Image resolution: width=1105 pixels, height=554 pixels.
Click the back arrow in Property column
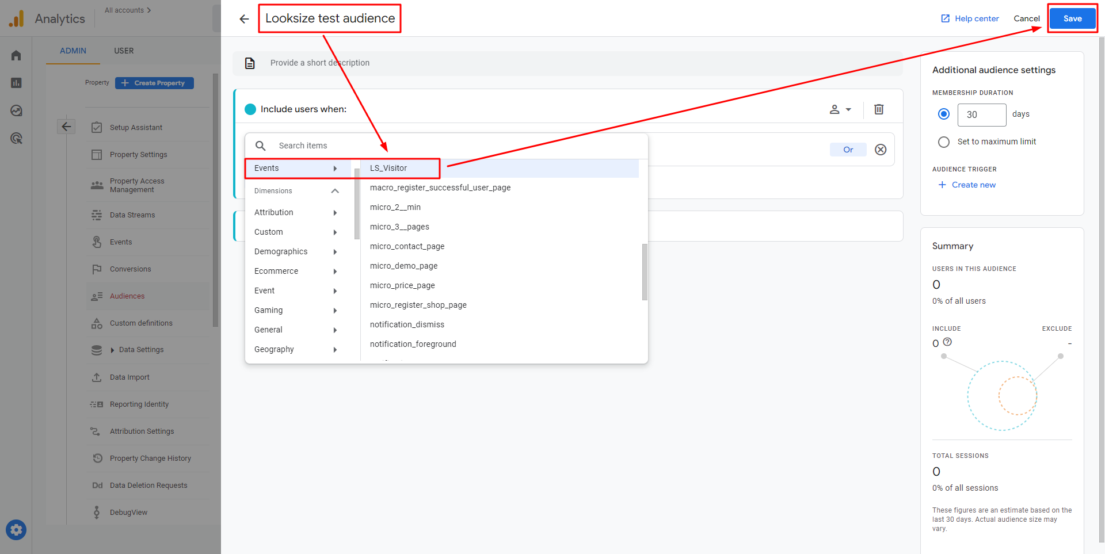(x=66, y=127)
